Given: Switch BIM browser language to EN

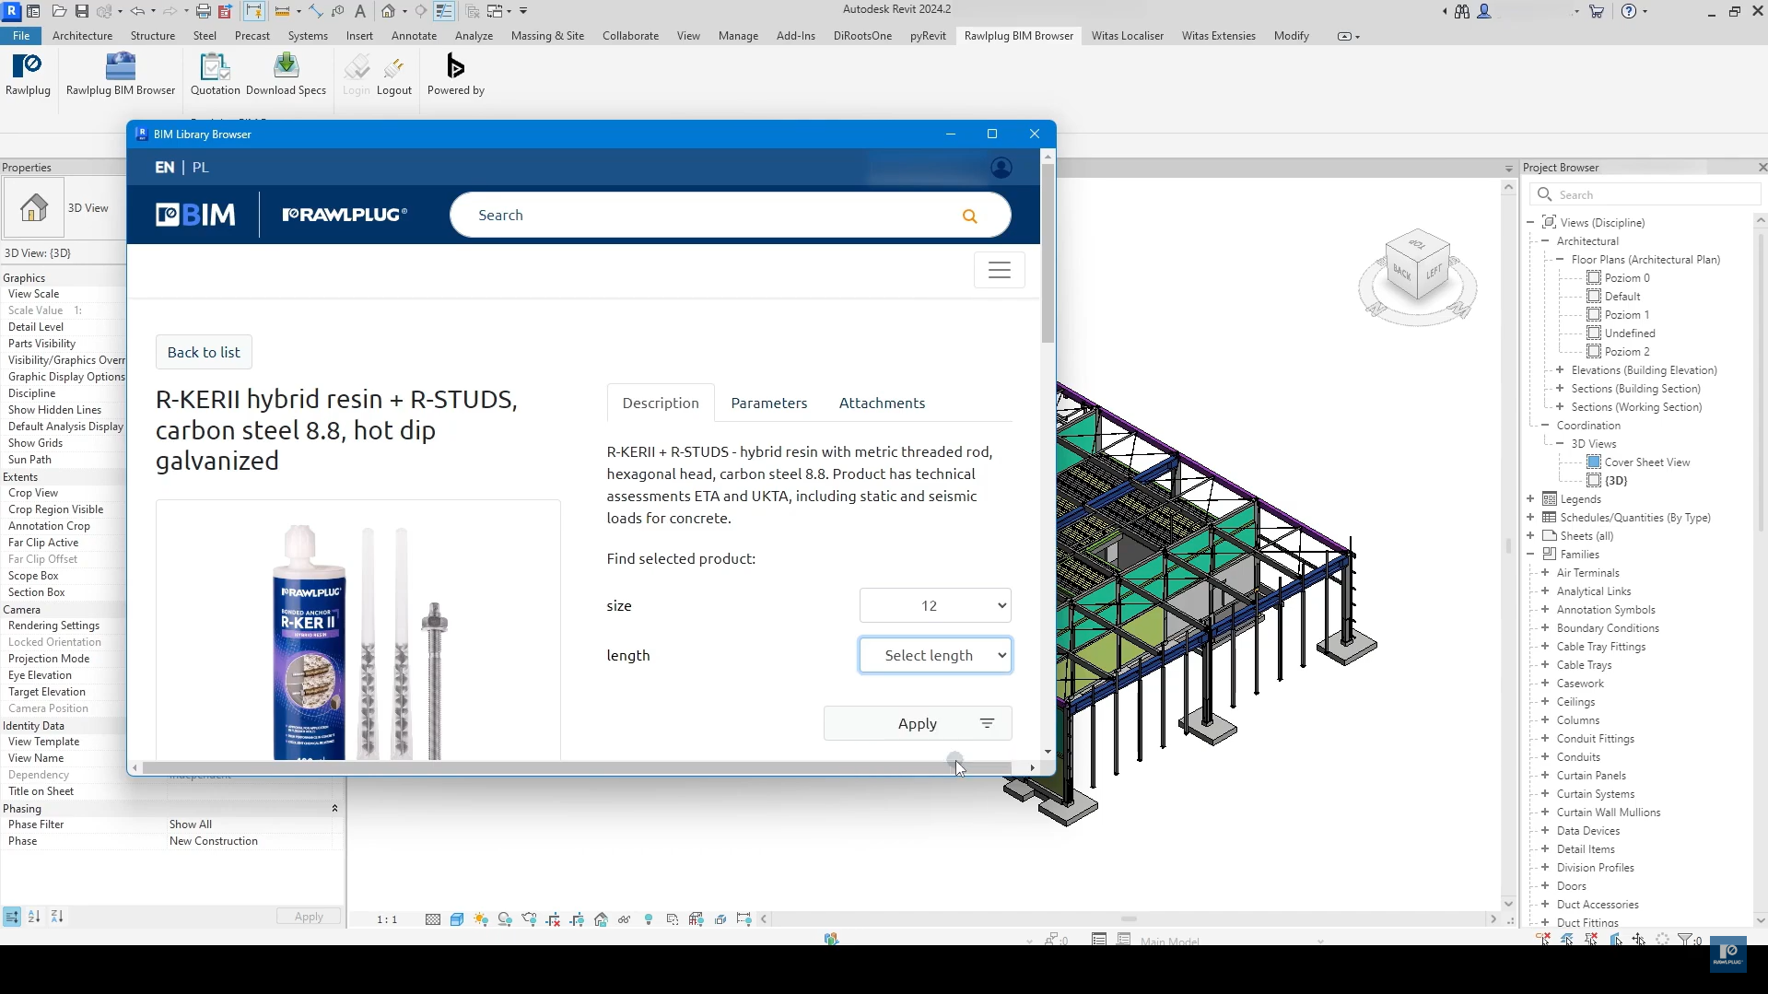Looking at the screenshot, I should point(165,168).
